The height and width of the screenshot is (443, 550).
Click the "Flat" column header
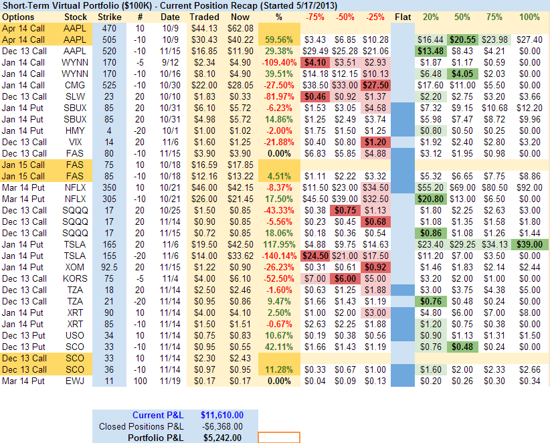click(x=403, y=16)
